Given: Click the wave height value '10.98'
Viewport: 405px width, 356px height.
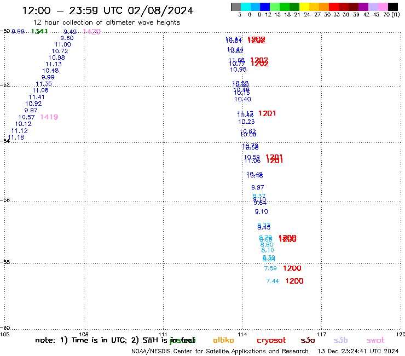Looking at the screenshot, I should click(x=57, y=58).
